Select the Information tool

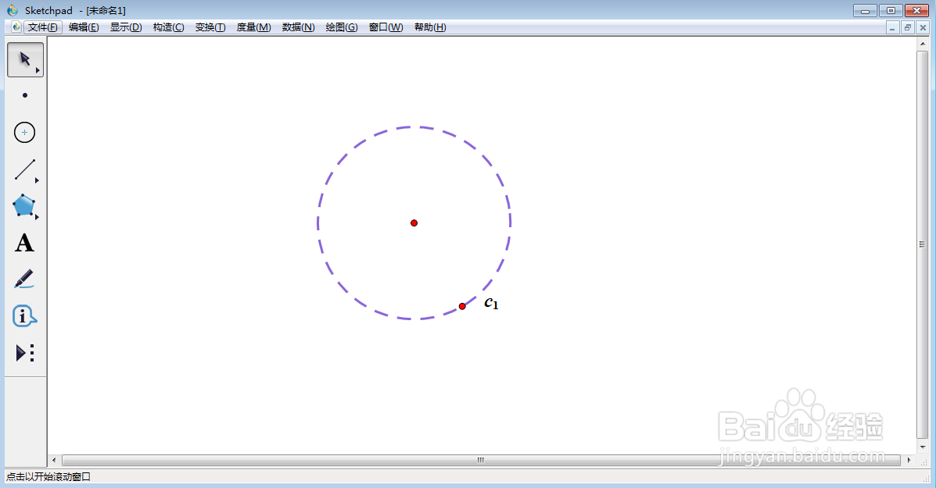(x=24, y=315)
